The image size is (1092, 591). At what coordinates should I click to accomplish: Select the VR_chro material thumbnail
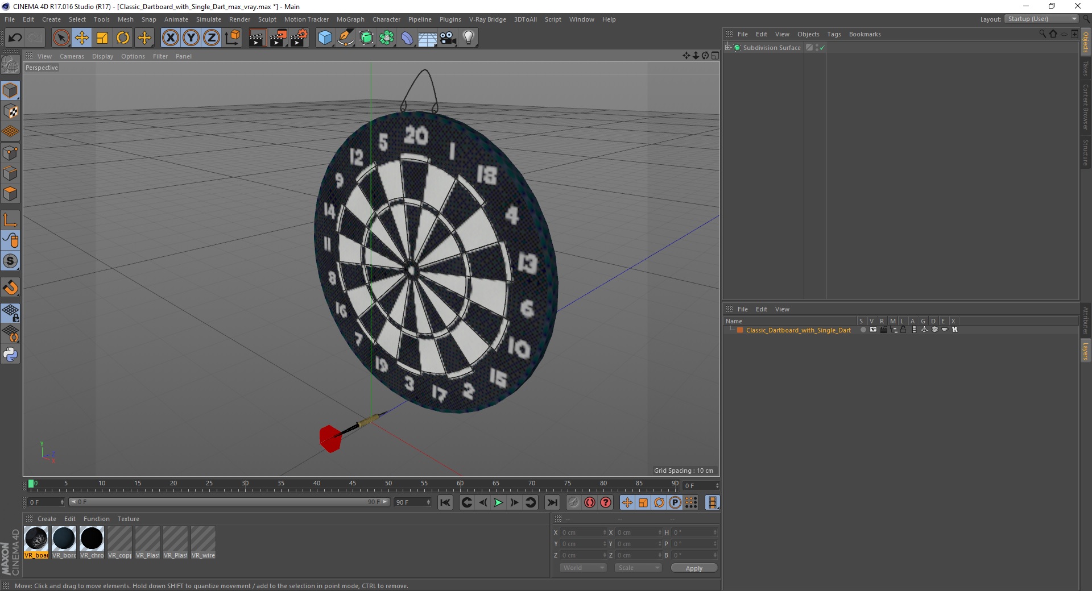click(92, 543)
